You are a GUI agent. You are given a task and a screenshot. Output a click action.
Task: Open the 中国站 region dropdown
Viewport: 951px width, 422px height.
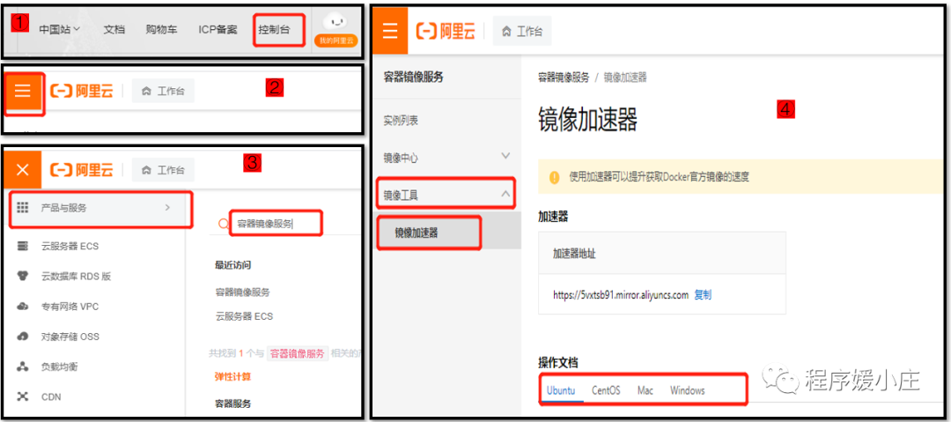[60, 30]
